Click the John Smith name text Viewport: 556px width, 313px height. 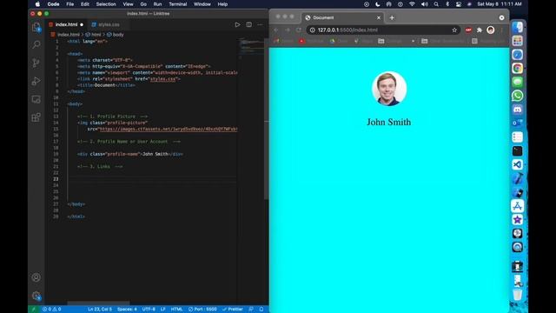388,122
